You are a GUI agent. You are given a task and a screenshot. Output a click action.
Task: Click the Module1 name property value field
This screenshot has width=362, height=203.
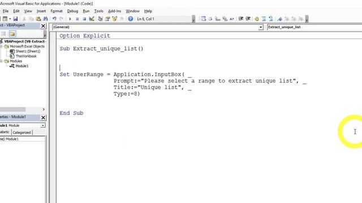pos(25,139)
